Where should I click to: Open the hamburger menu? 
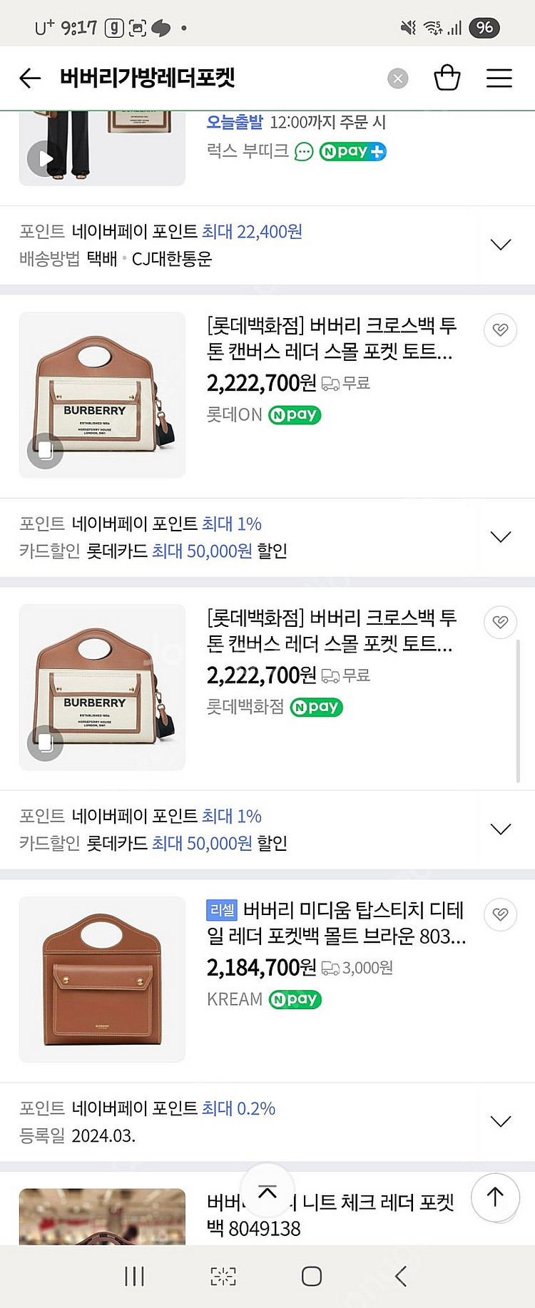[x=499, y=78]
